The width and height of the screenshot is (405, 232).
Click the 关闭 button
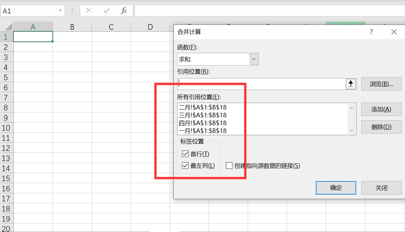pos(381,188)
